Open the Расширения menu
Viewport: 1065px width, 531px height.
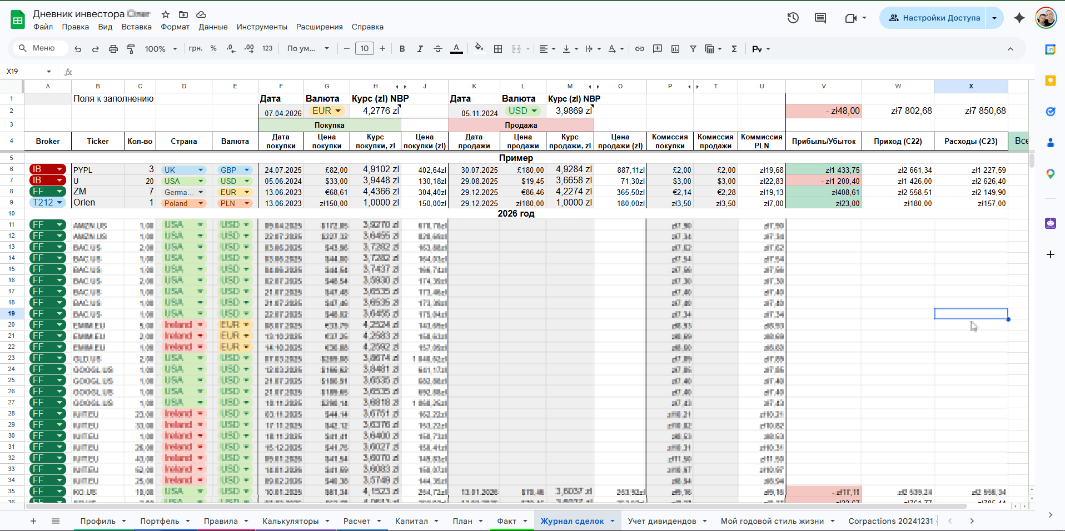[x=319, y=27]
